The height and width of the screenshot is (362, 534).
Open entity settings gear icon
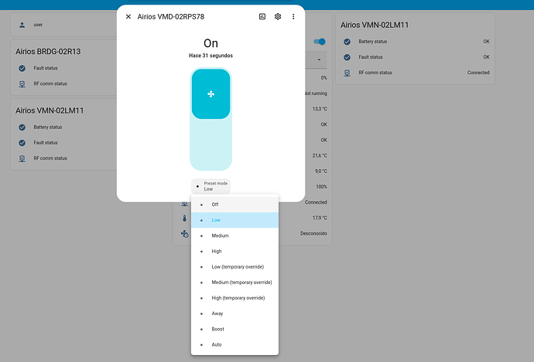pos(278,17)
